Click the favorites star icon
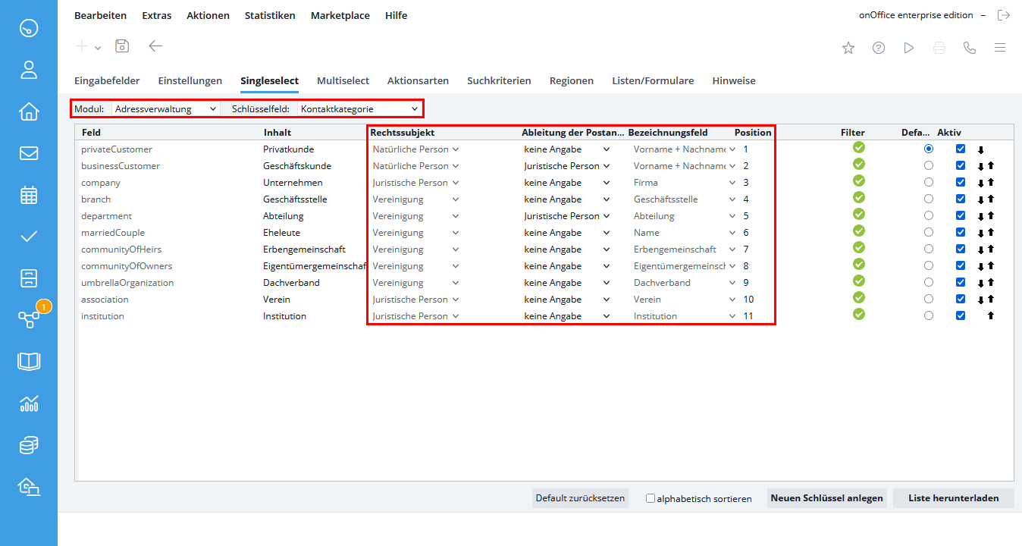Image resolution: width=1022 pixels, height=546 pixels. (848, 48)
